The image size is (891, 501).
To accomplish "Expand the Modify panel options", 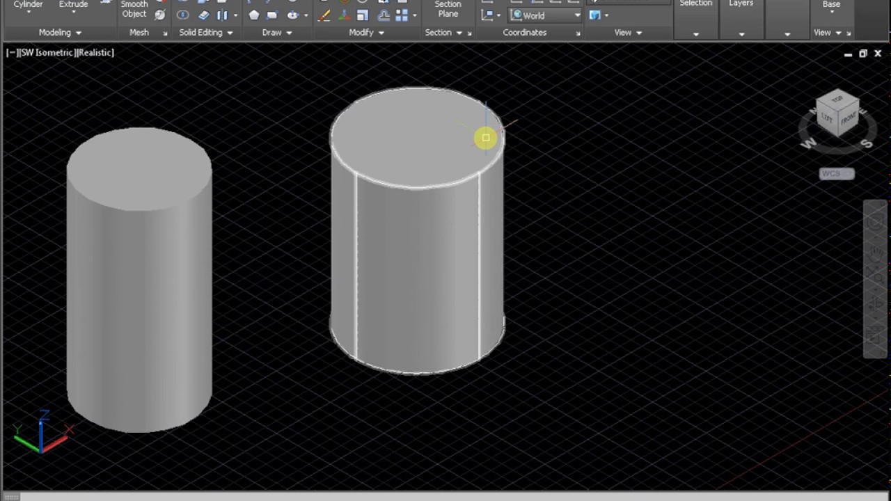I will pyautogui.click(x=381, y=33).
